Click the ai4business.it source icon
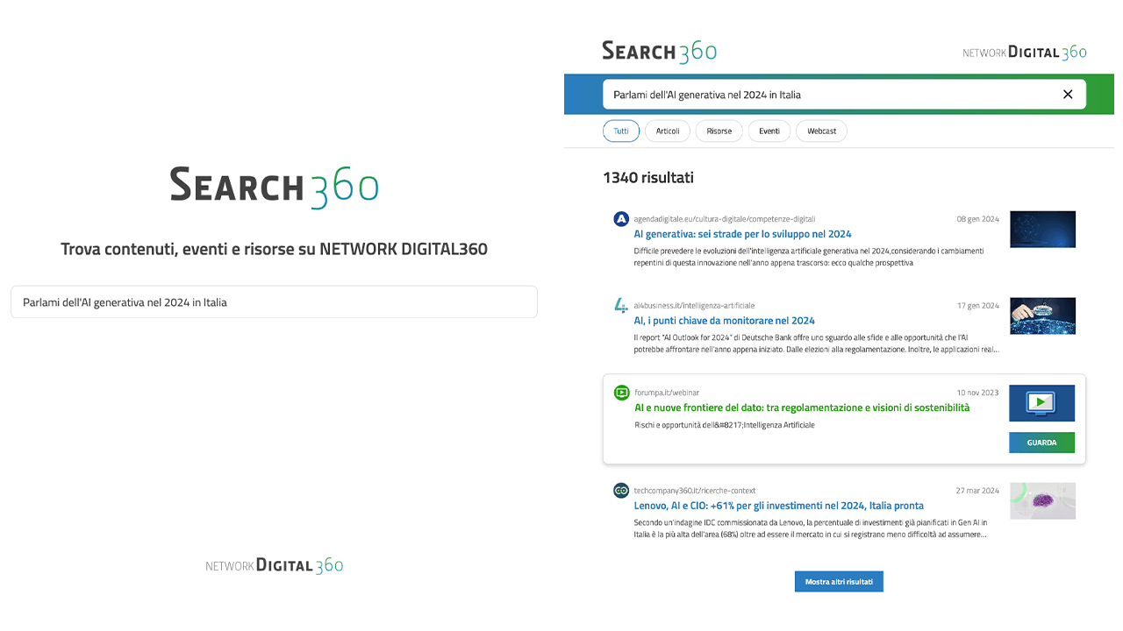The width and height of the screenshot is (1123, 631). point(621,306)
